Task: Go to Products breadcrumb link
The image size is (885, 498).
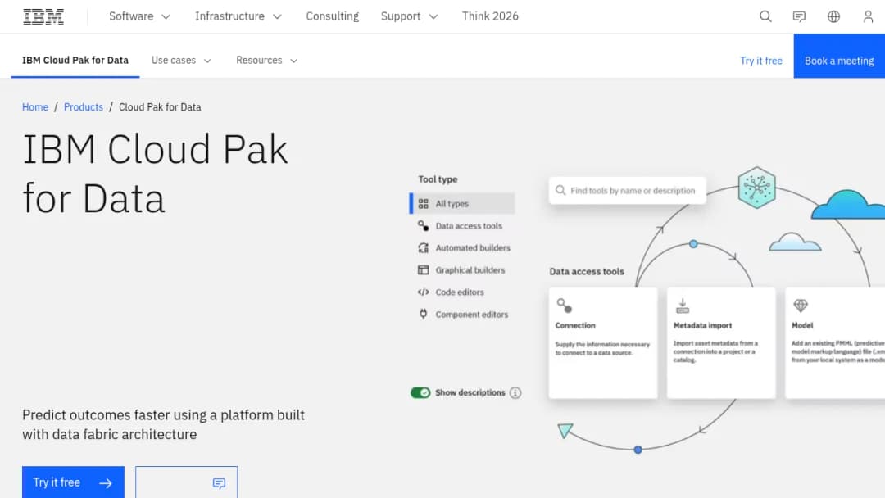Action: (x=84, y=107)
